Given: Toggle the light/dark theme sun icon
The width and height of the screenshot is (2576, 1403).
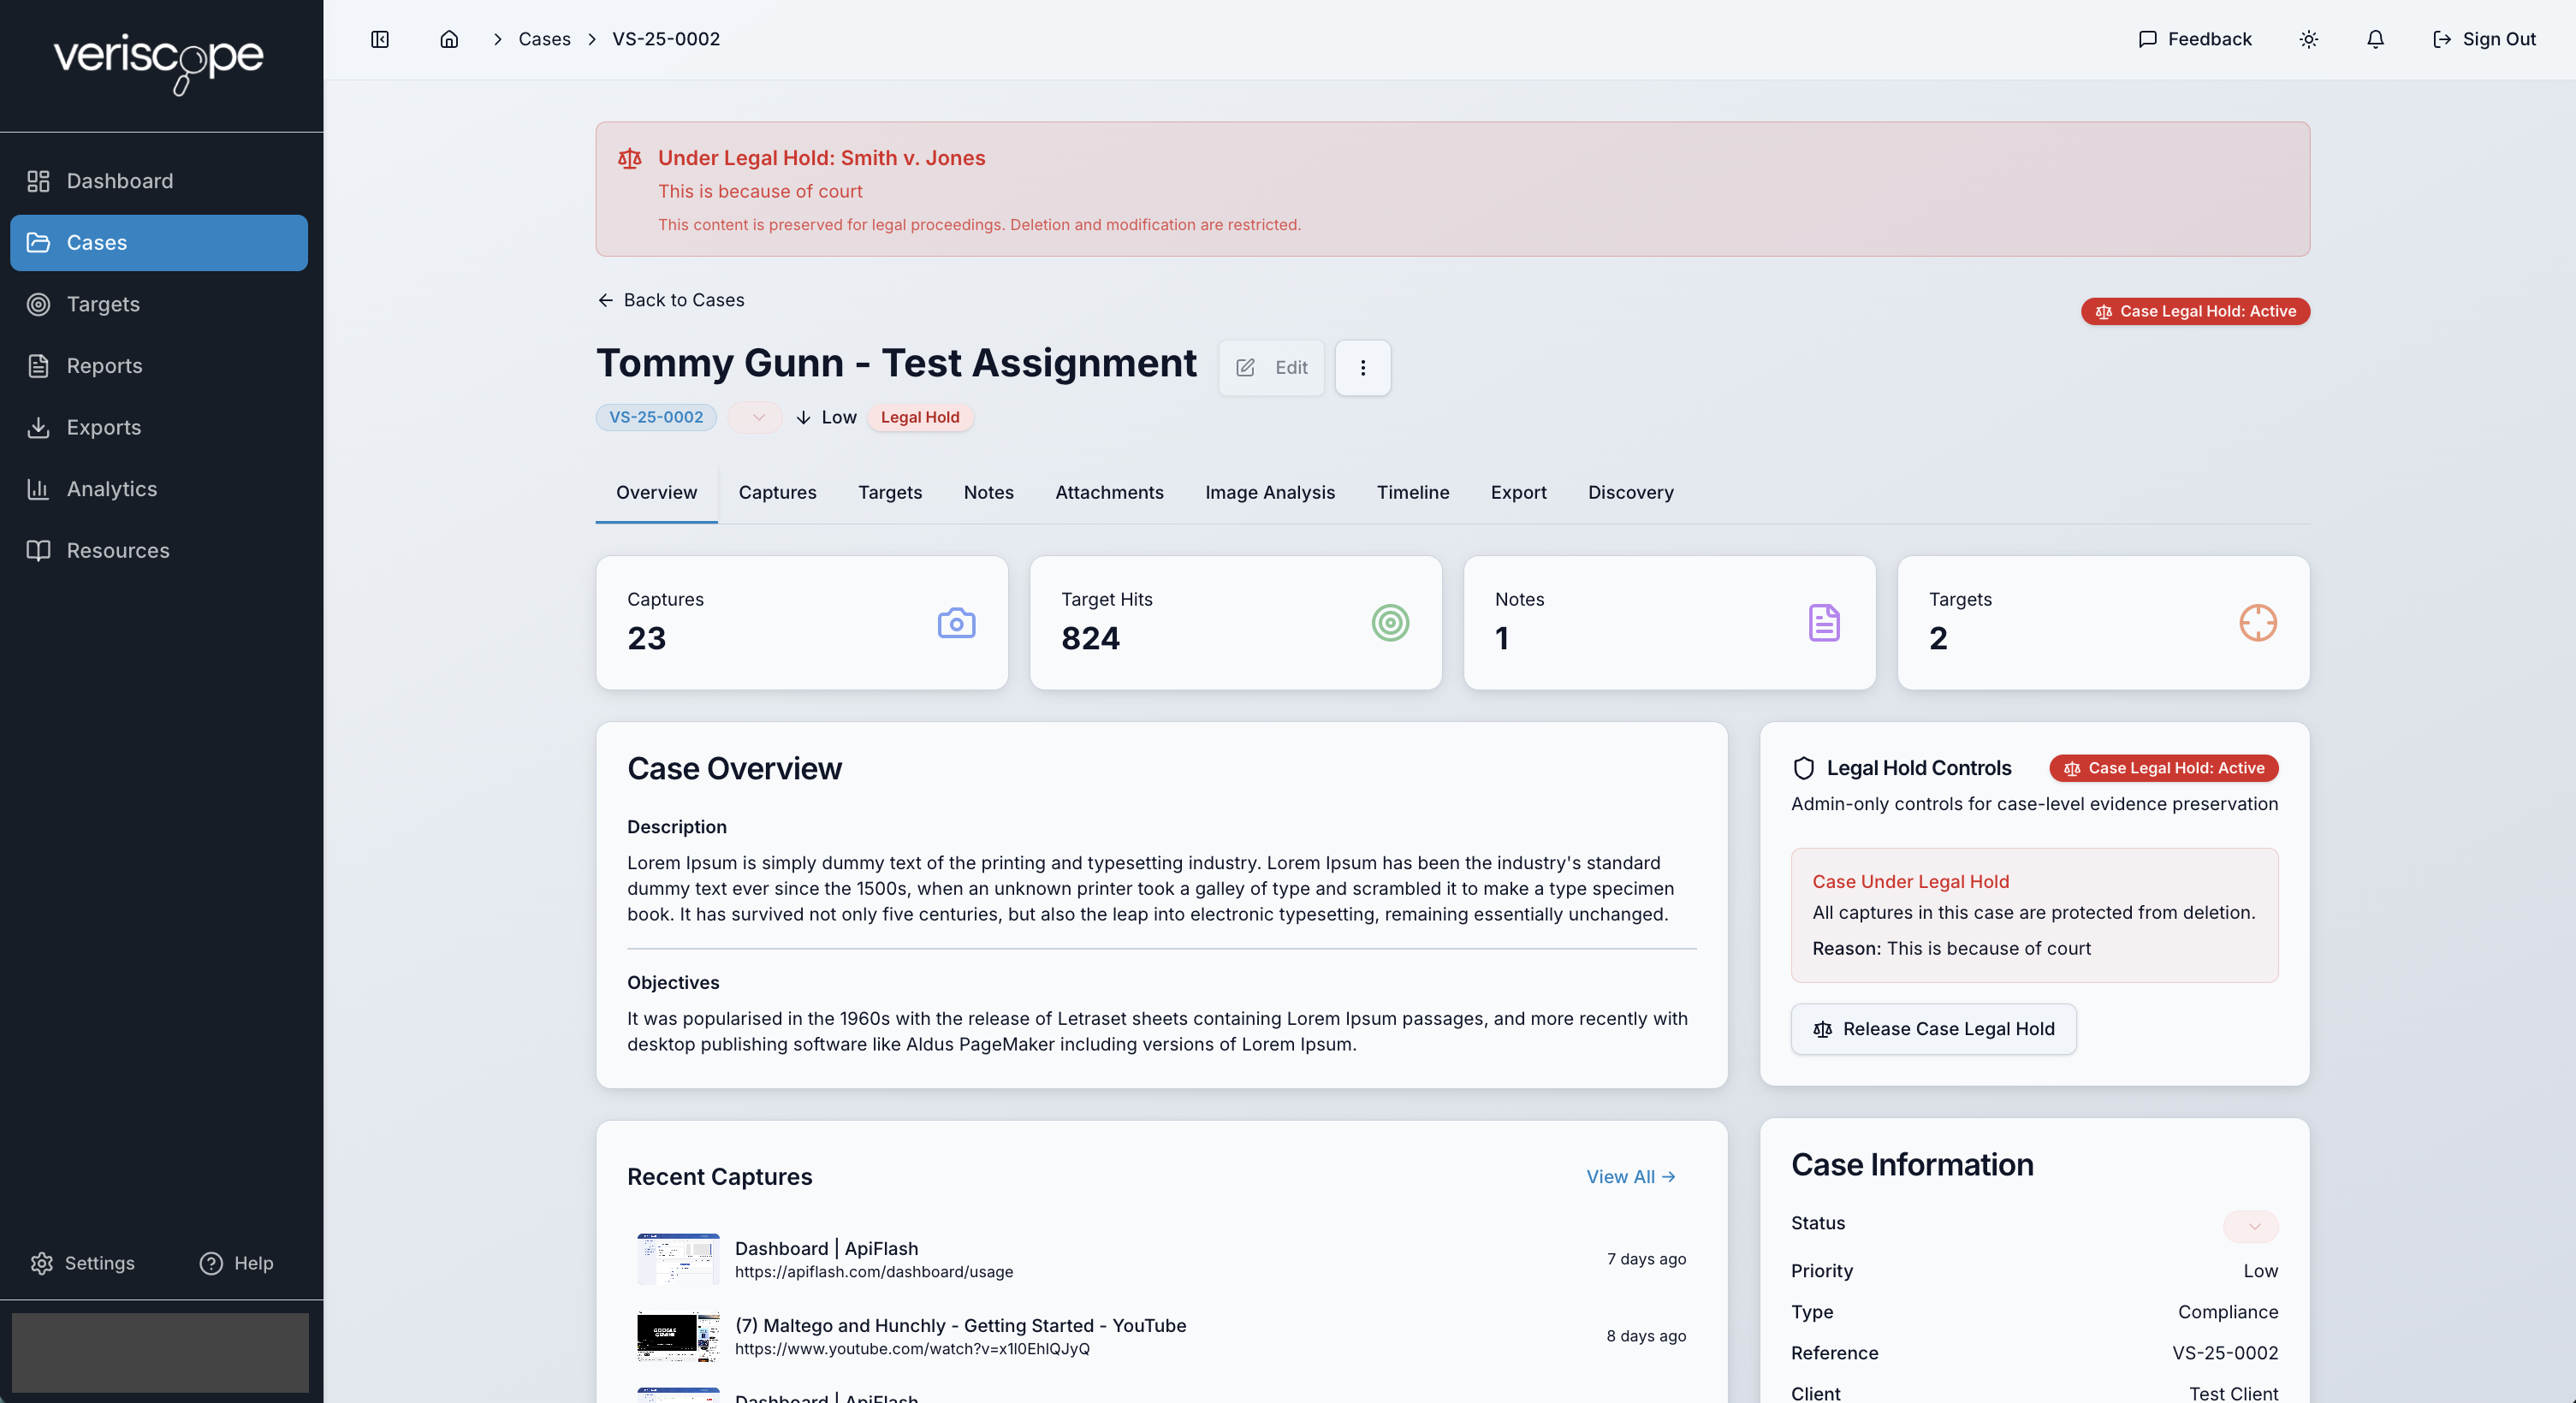Looking at the screenshot, I should pyautogui.click(x=2308, y=39).
